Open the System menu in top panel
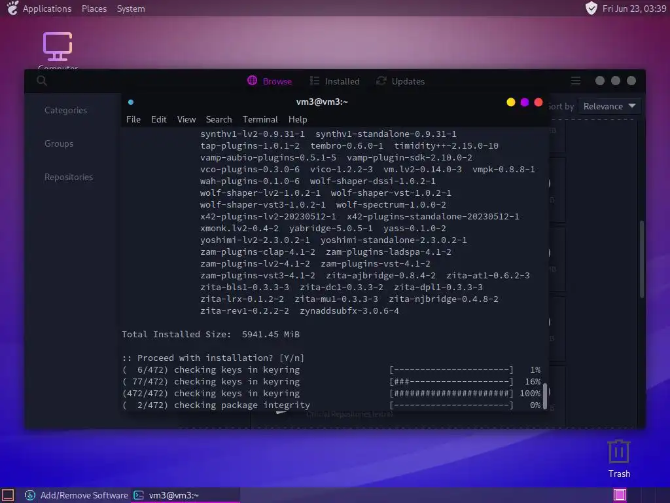The width and height of the screenshot is (670, 503). coord(131,9)
